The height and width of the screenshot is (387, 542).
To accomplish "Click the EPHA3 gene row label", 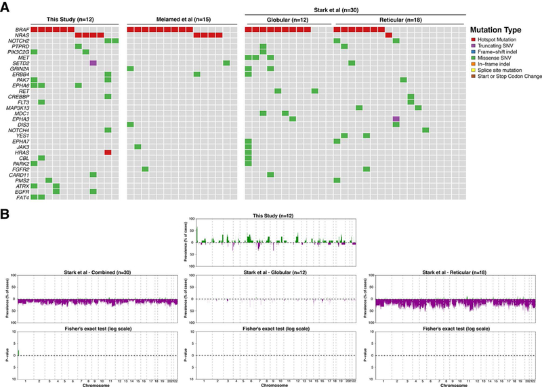I will pyautogui.click(x=21, y=119).
